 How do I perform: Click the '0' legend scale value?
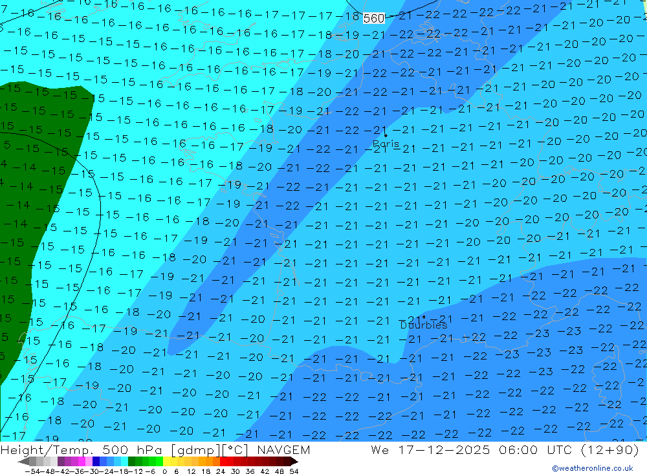tap(164, 471)
